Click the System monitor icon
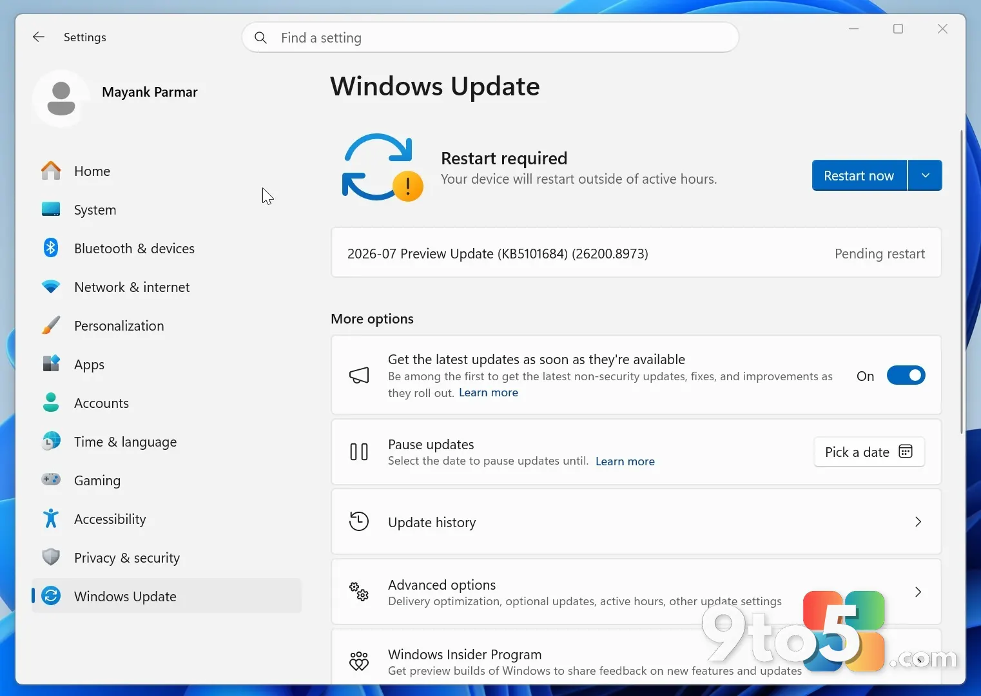The height and width of the screenshot is (696, 981). click(x=51, y=209)
